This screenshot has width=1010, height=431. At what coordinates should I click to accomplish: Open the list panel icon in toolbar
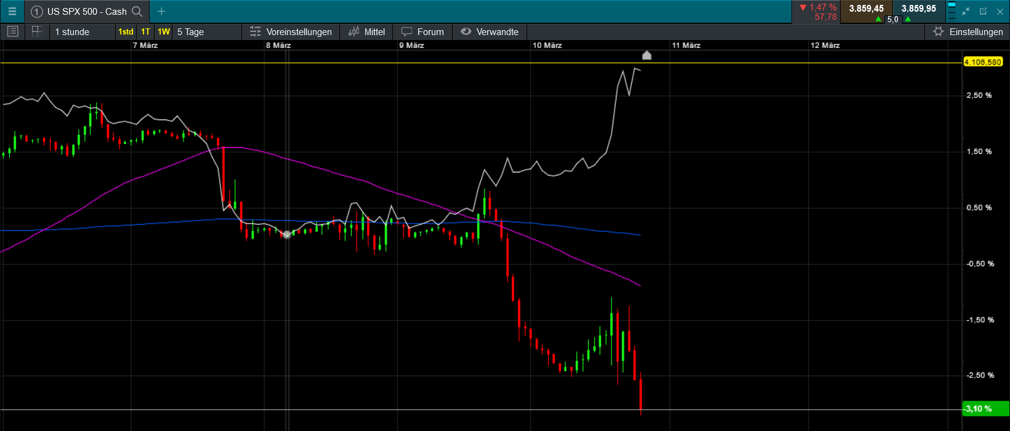pyautogui.click(x=12, y=31)
